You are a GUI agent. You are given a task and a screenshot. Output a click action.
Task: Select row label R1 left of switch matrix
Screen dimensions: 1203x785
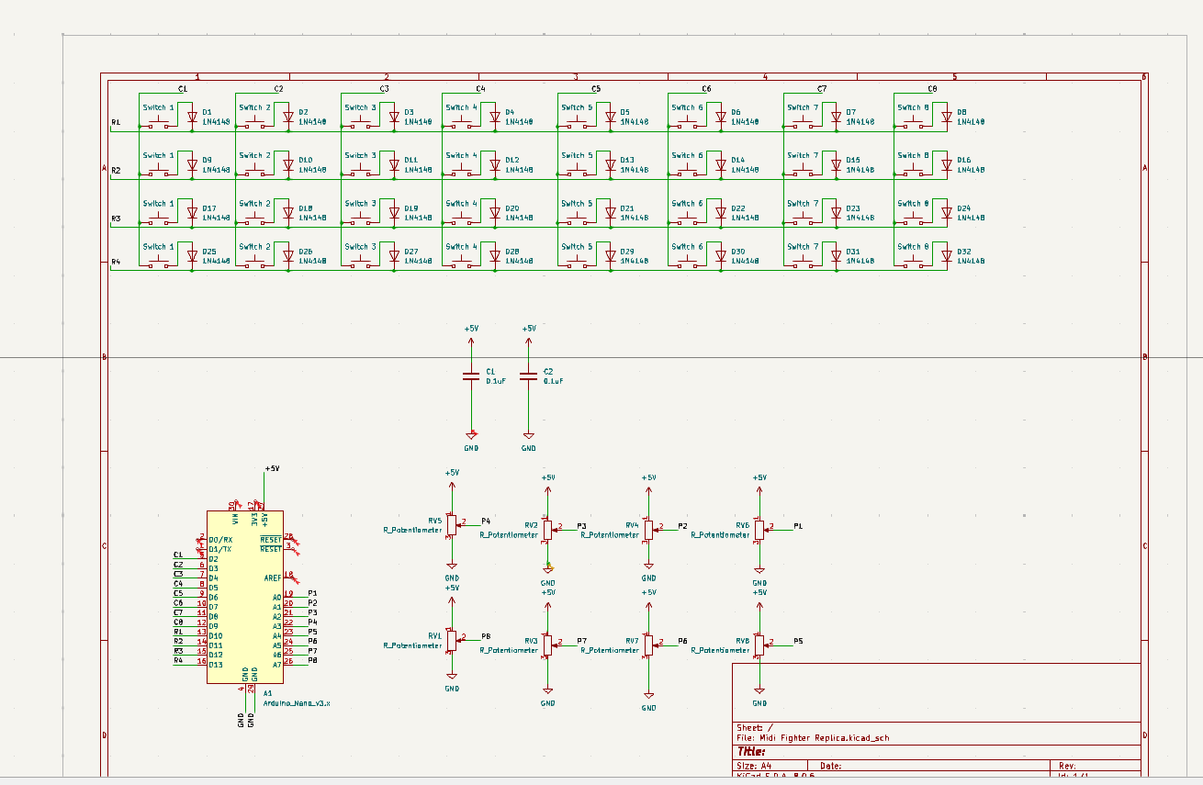coord(116,122)
